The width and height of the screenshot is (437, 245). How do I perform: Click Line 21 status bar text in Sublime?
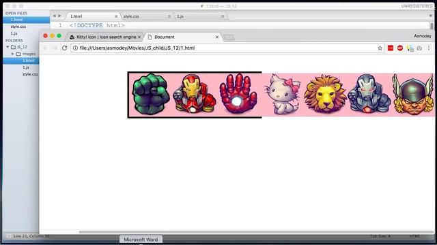[31, 236]
